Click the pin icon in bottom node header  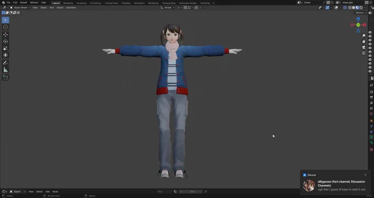pos(205,191)
